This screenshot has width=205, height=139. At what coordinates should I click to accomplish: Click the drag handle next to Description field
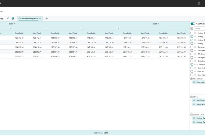click(x=195, y=58)
